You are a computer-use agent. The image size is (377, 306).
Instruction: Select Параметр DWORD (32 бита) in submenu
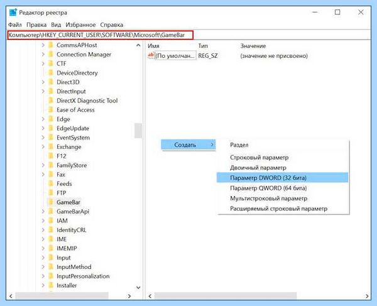tap(282, 178)
